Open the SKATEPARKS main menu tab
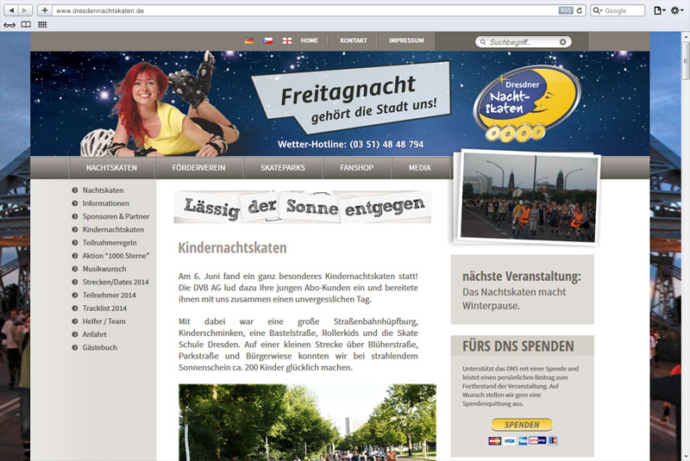 tap(283, 168)
